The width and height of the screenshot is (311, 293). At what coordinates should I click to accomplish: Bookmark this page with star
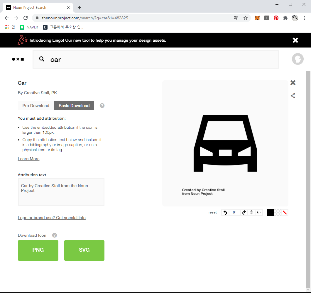246,18
